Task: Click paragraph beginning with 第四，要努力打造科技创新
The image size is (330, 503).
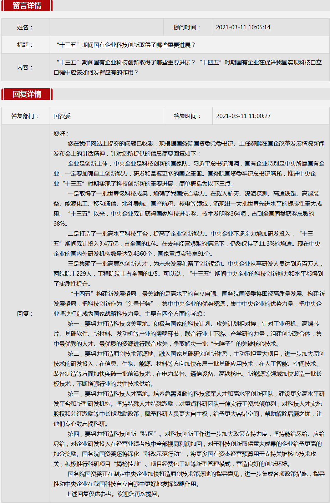Action: tap(188, 449)
